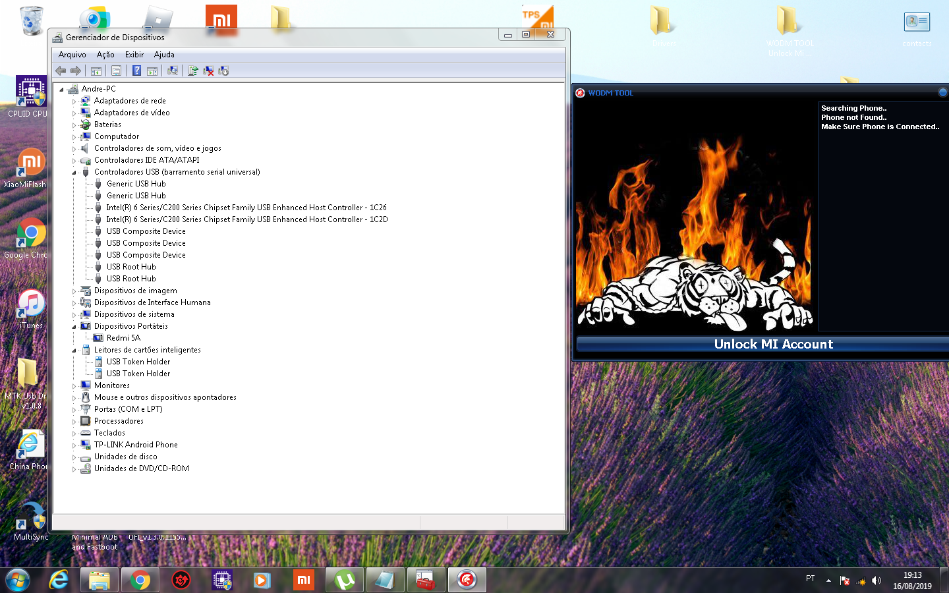Select Mouse e outros dispositivos apontadores
Viewport: 949px width, 593px height.
[165, 397]
